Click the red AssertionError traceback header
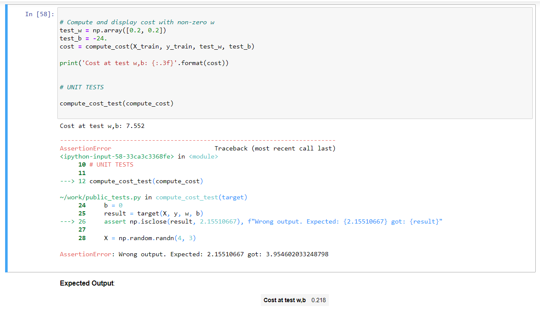This screenshot has height=320, width=540. 85,148
